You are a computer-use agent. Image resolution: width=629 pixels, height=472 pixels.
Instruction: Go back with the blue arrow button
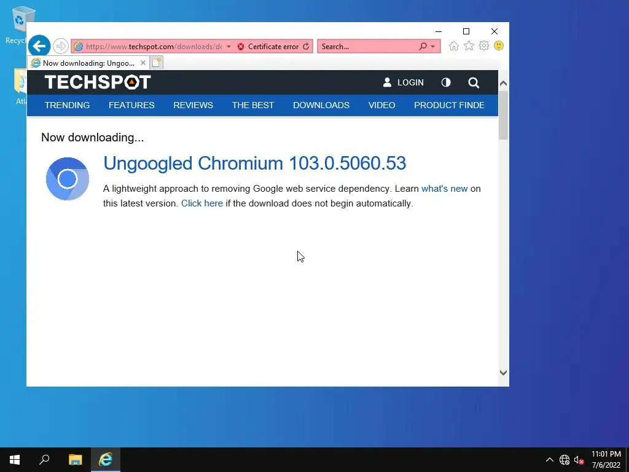[x=39, y=46]
